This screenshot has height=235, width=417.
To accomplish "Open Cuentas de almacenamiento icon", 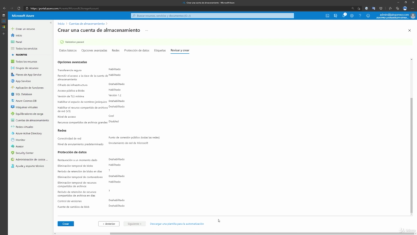I will click(x=12, y=120).
